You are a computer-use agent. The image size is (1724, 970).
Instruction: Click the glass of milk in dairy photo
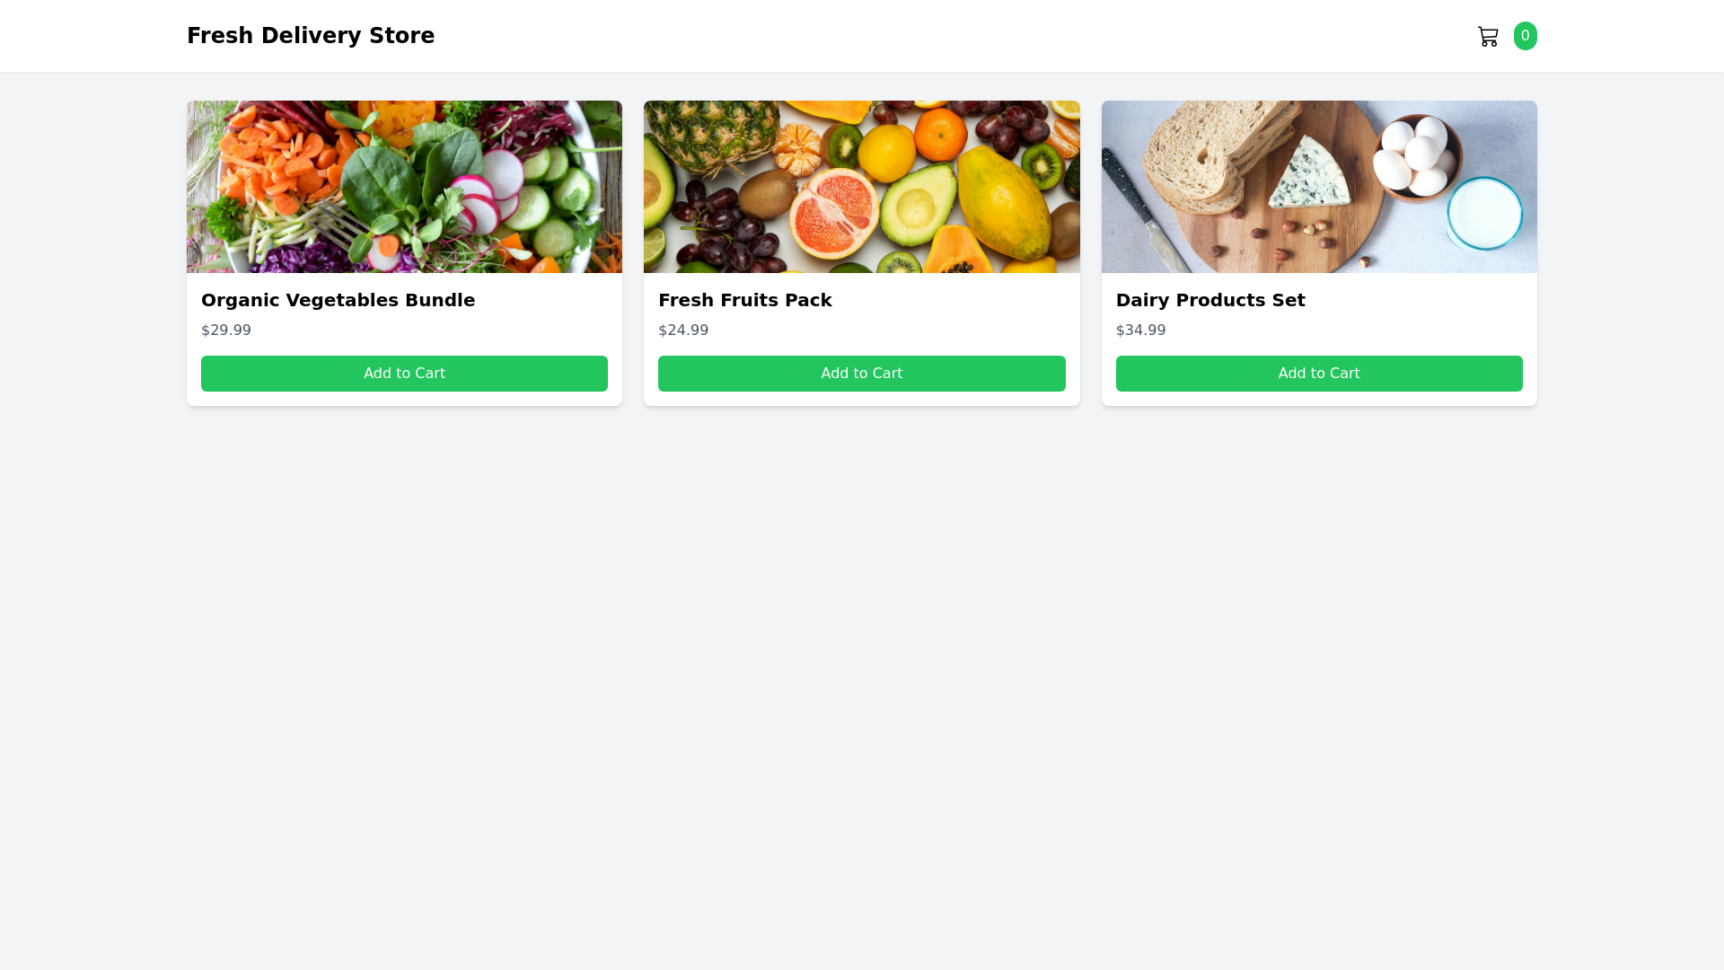point(1484,214)
